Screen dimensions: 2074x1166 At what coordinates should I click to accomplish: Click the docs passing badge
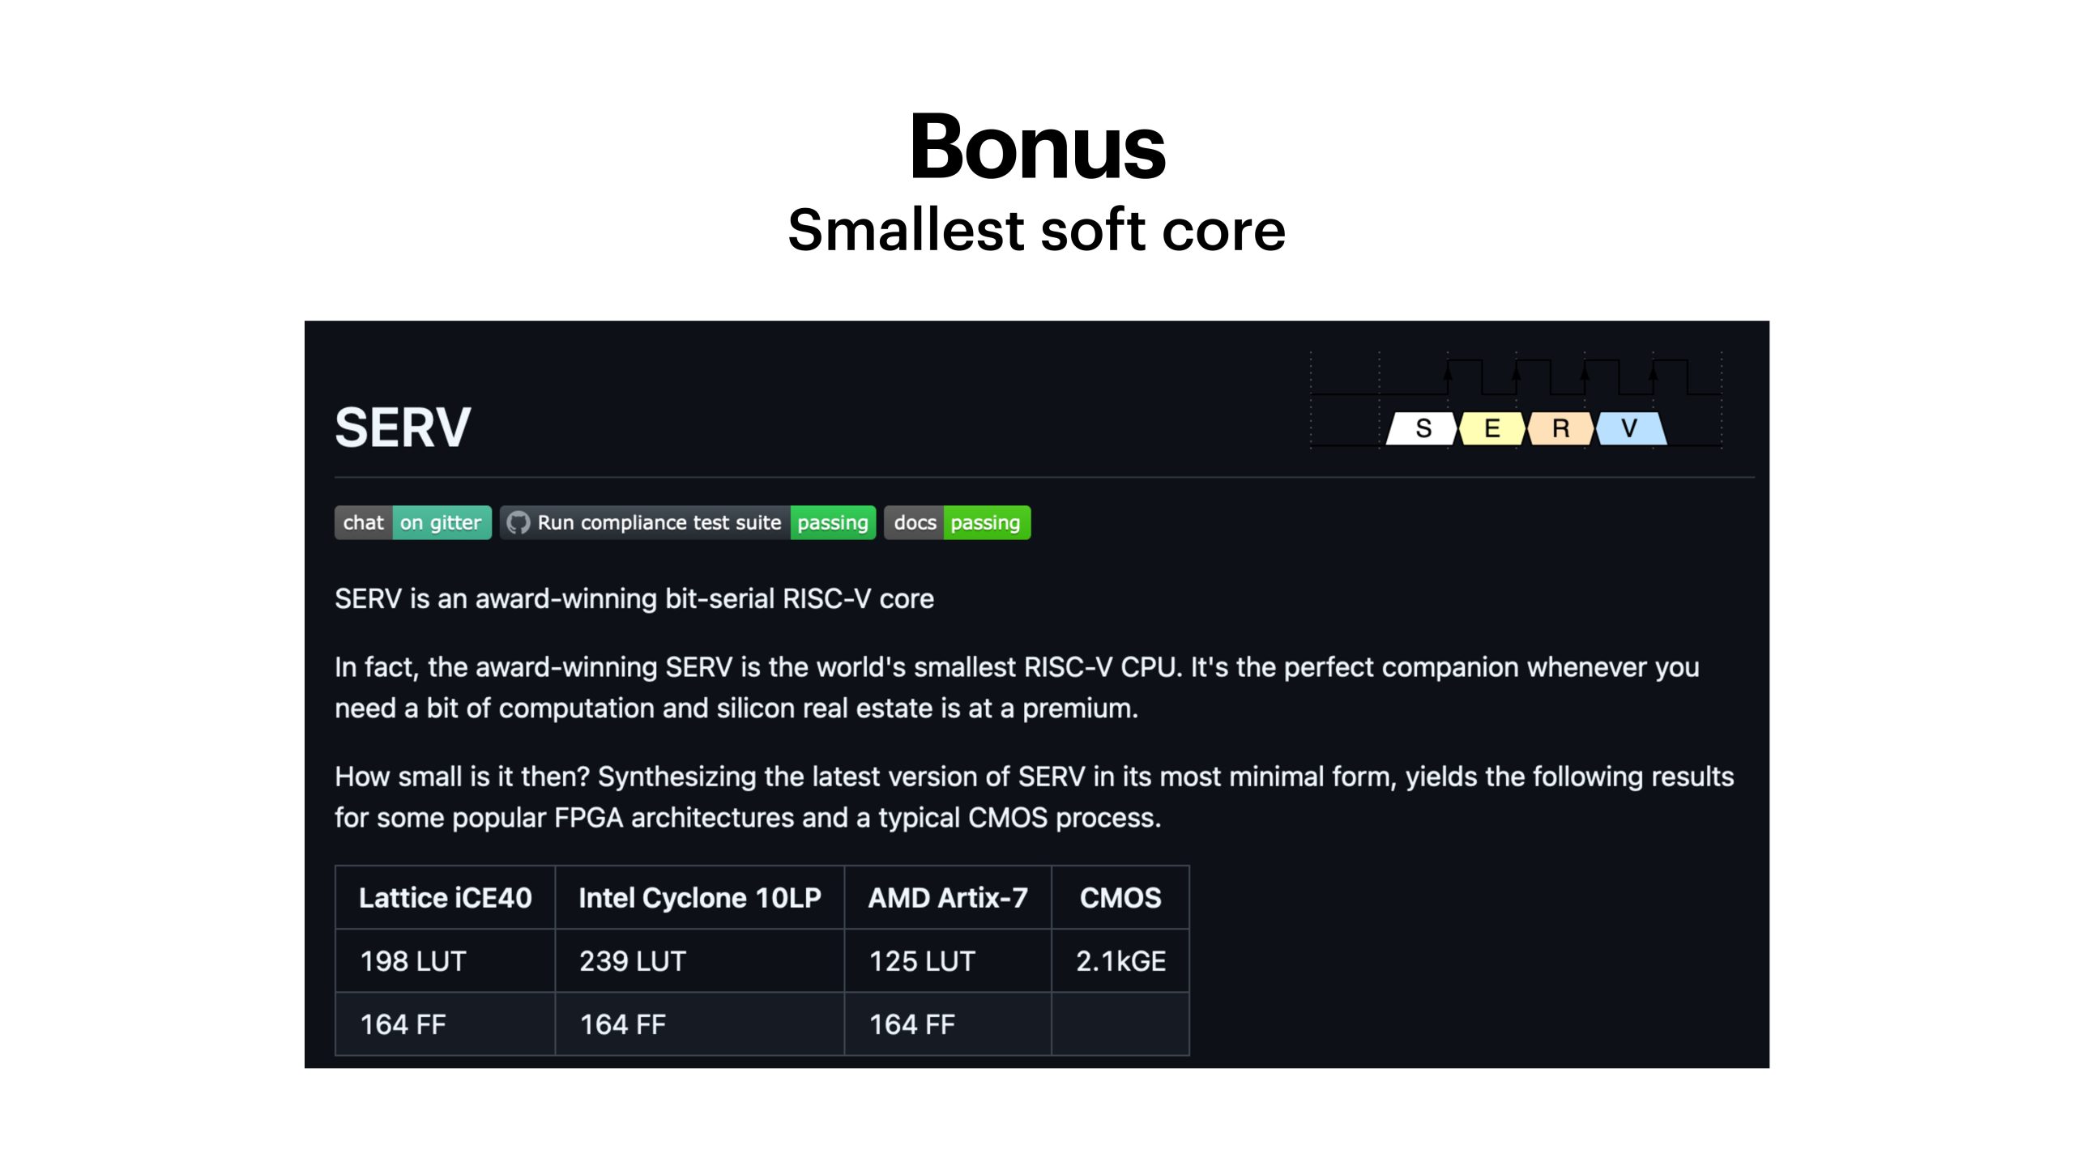957,523
